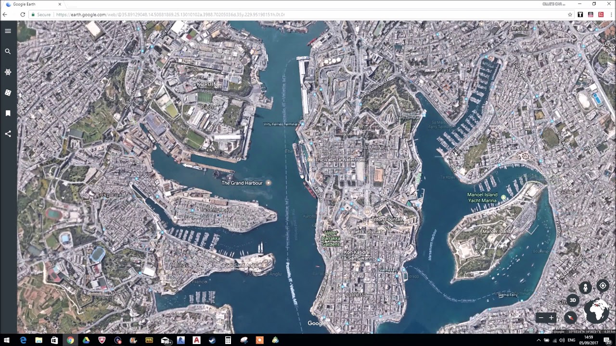
Task: Open McAfee shield taskbar icon
Action: 102,340
